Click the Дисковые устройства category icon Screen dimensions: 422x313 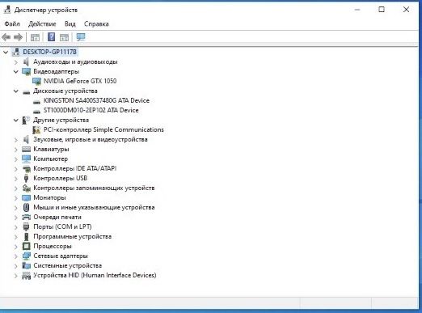click(26, 92)
